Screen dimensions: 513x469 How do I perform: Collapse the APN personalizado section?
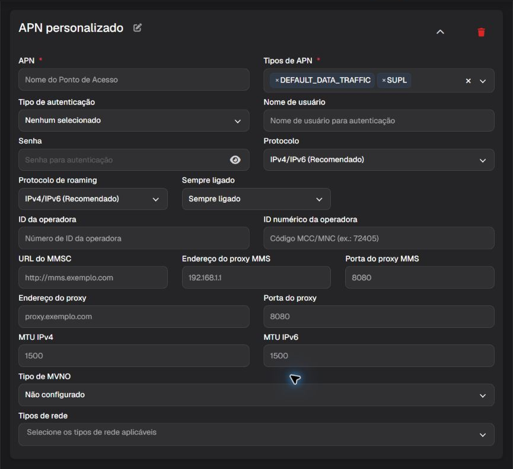pyautogui.click(x=441, y=32)
